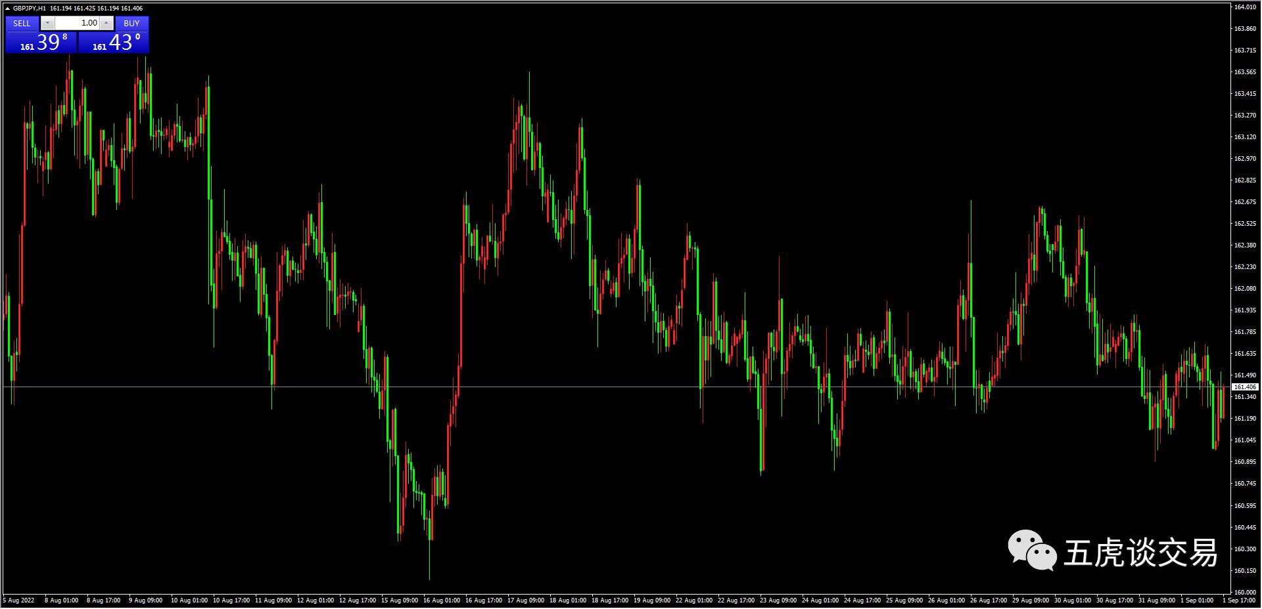Screen dimensions: 1262x609
Task: Click the 29 Aug 09:00 time label
Action: [1031, 600]
